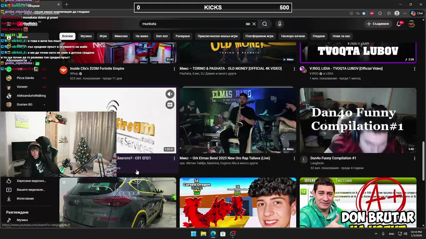
Task: Select the На живо filter chip
Action: (x=142, y=36)
